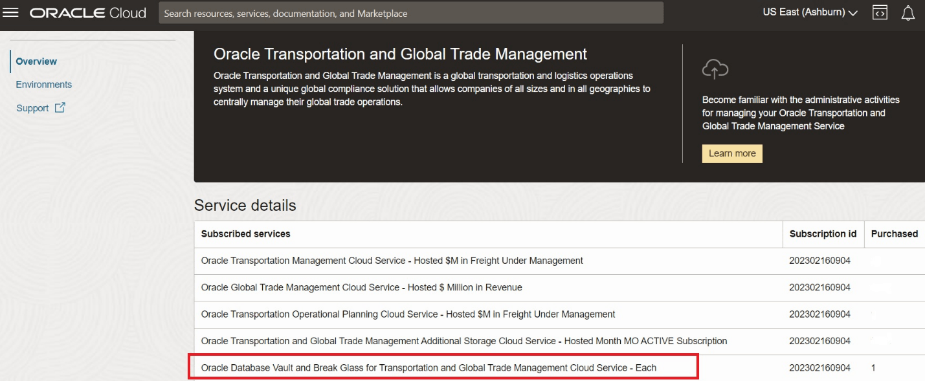Image resolution: width=925 pixels, height=381 pixels.
Task: Open the Cloud Shell developer tools icon
Action: pyautogui.click(x=880, y=12)
